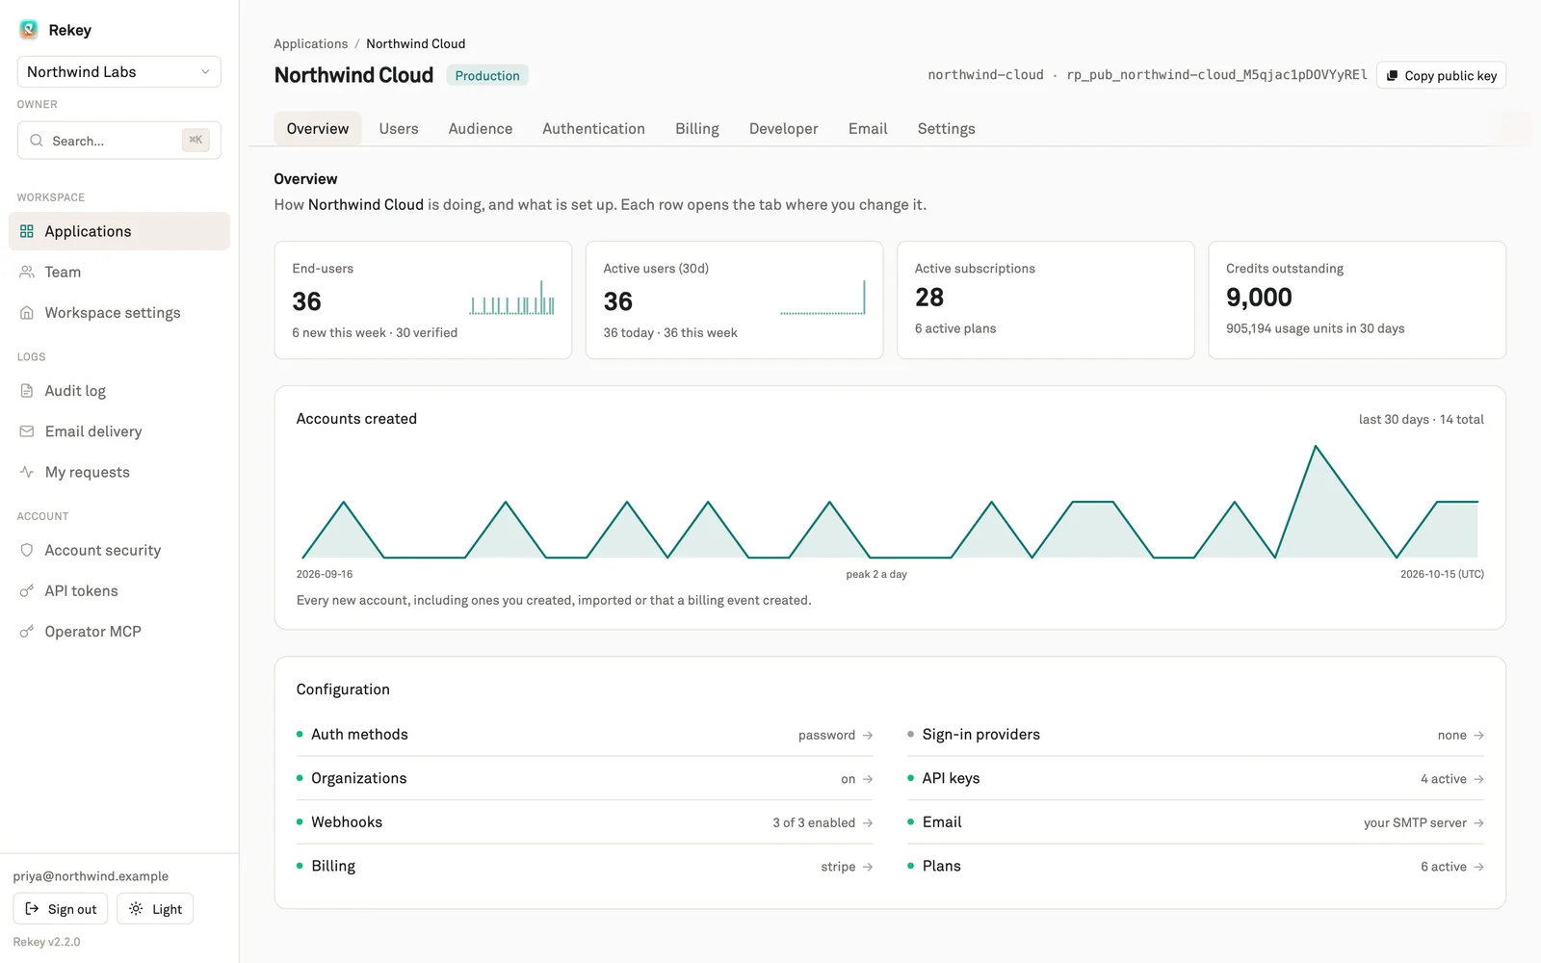Switch to the Users tab

[399, 129]
